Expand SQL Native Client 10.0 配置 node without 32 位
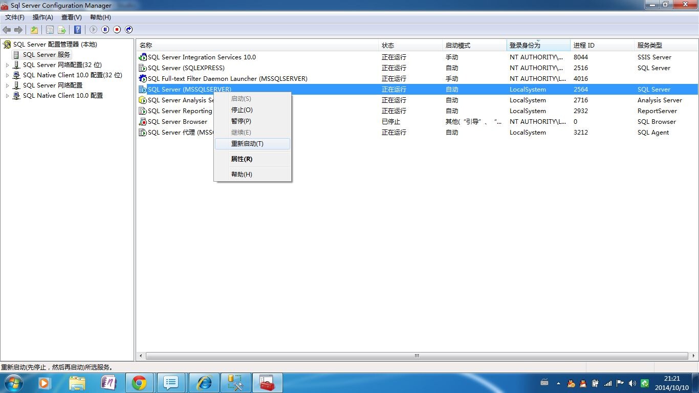699x393 pixels. pyautogui.click(x=7, y=96)
